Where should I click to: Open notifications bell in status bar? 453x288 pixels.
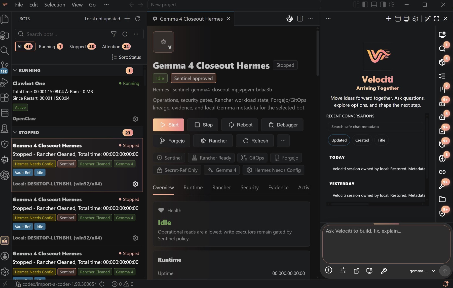(445, 284)
